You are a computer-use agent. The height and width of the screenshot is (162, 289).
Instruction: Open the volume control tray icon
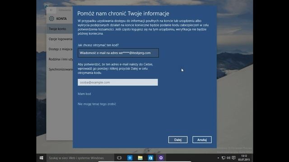point(228,158)
